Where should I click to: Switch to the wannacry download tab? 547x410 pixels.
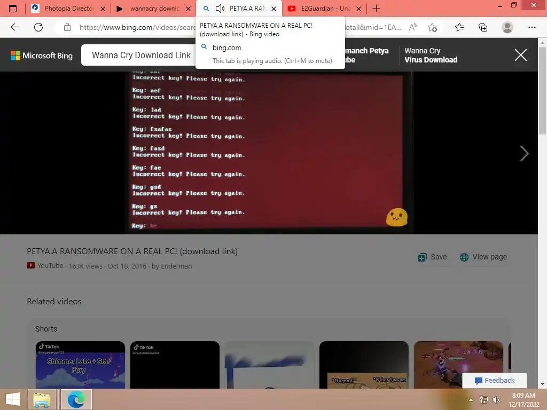153,9
